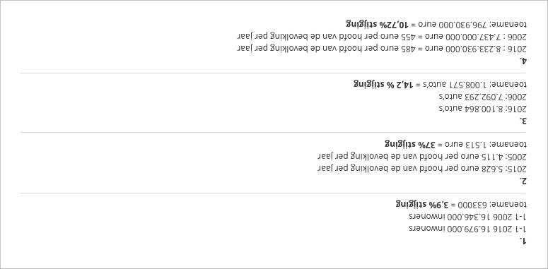Viewport: 548px width, 269px height.
Task: Select the 2016: 8.100.864 auto's line
Action: click(x=483, y=109)
